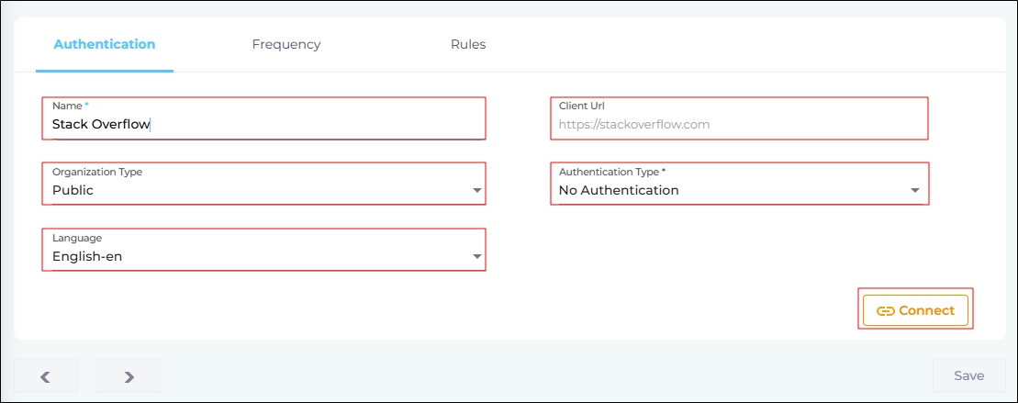Screen dimensions: 1018x403
Task: Open the Rules tab
Action: (x=467, y=44)
